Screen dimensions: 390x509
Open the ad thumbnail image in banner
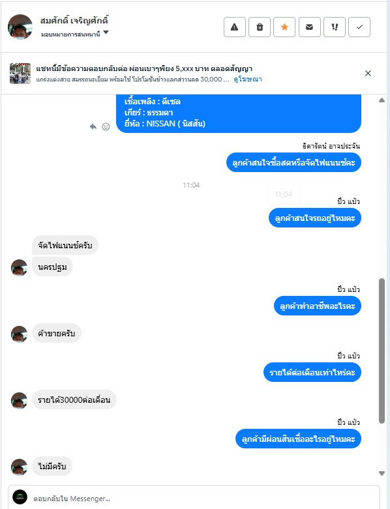[20, 74]
